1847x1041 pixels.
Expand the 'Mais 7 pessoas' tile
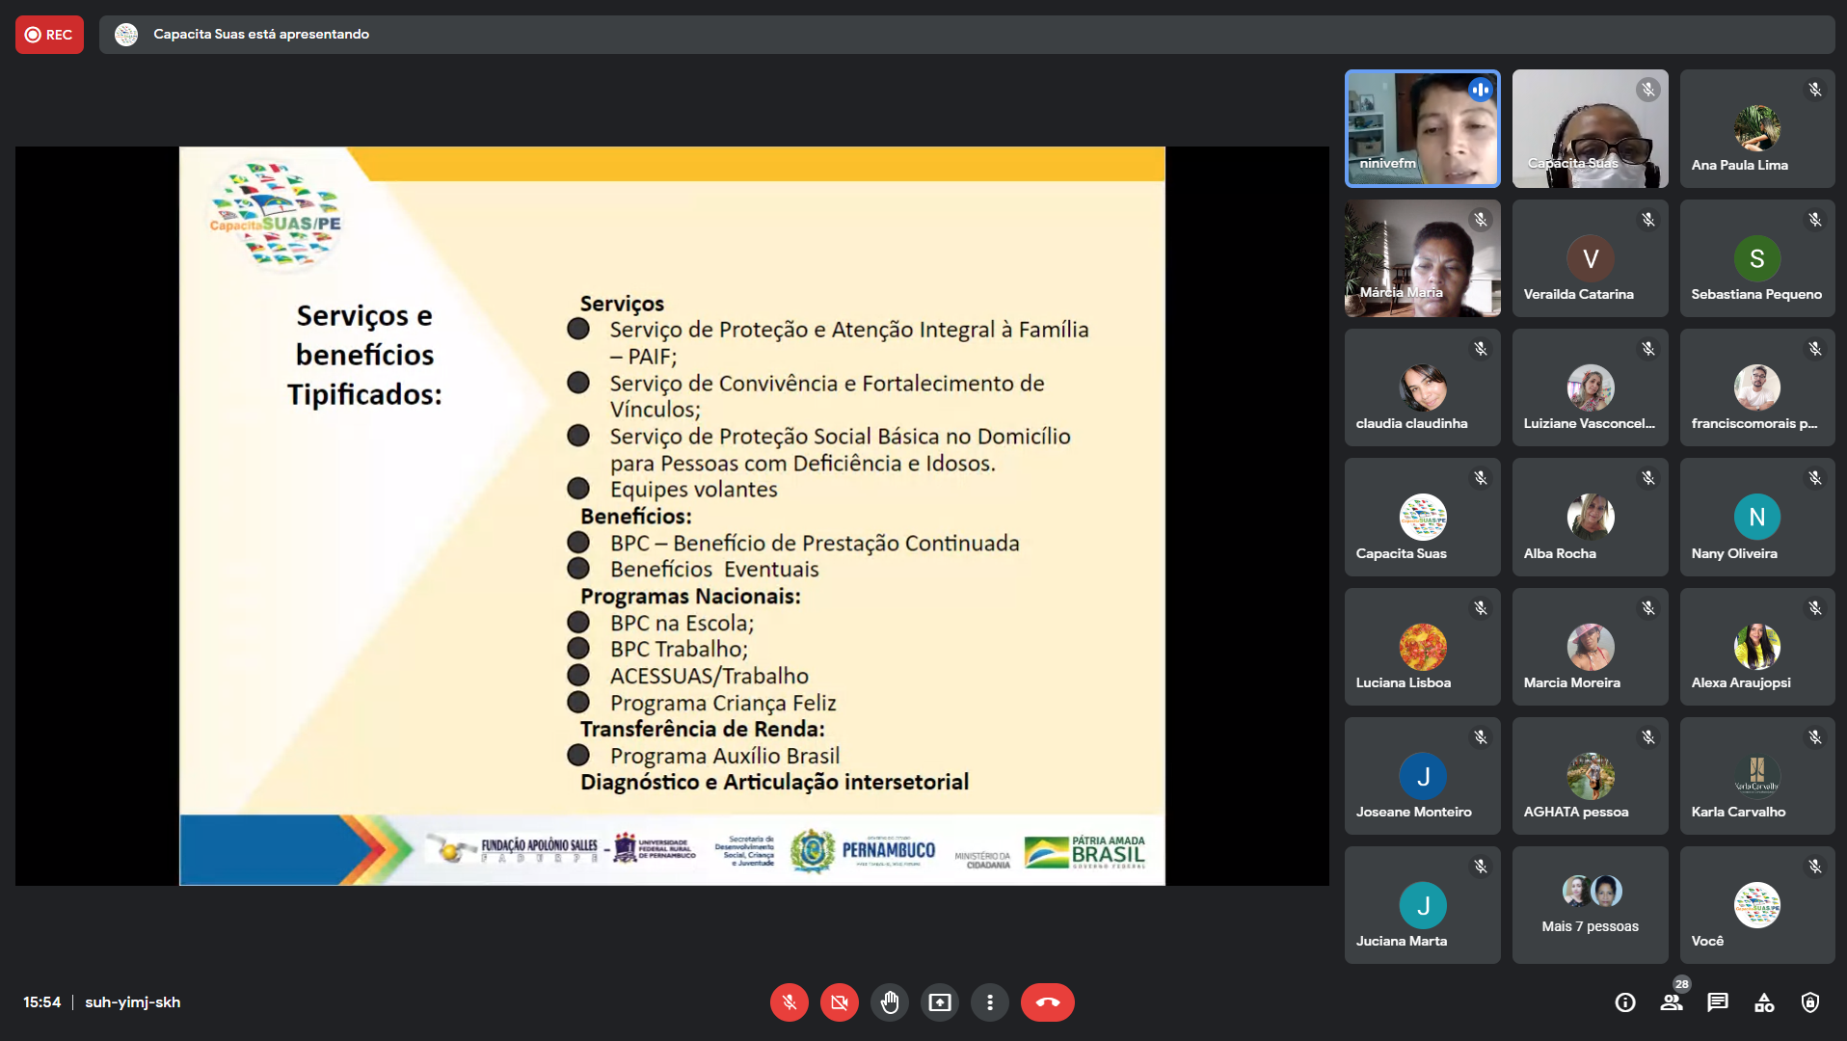pyautogui.click(x=1590, y=904)
